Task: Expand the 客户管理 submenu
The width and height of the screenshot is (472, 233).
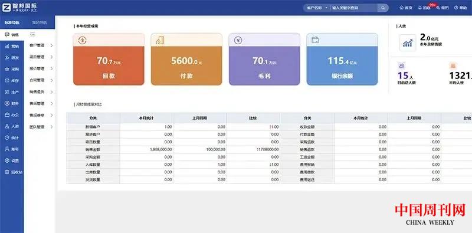Action: pyautogui.click(x=41, y=45)
